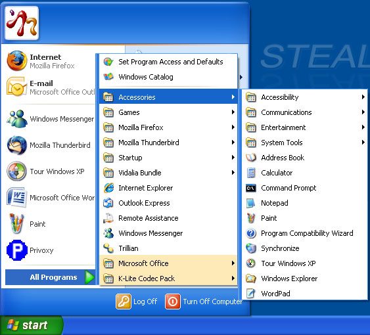The image size is (370, 335).
Task: Launch Paint from the left recent programs list
Action: (x=51, y=224)
